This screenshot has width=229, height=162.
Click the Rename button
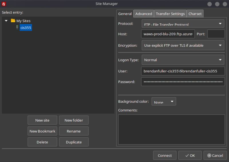(74, 131)
